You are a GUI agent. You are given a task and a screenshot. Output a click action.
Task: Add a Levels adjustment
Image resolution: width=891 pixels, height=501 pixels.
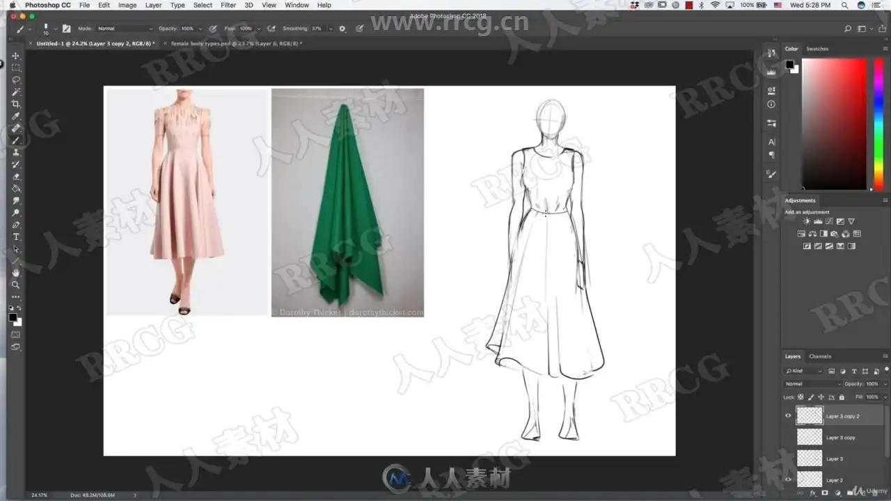818,221
